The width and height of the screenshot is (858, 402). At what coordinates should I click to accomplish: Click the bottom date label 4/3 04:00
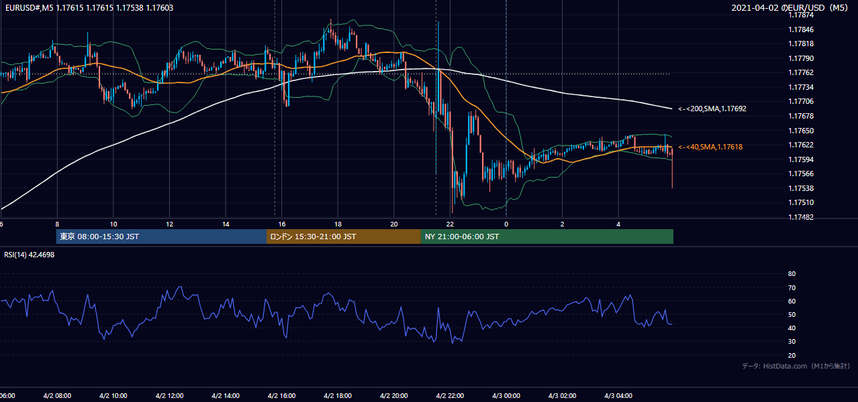click(x=618, y=396)
